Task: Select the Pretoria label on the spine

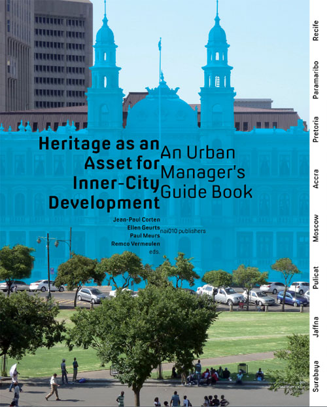Action: tap(315, 129)
